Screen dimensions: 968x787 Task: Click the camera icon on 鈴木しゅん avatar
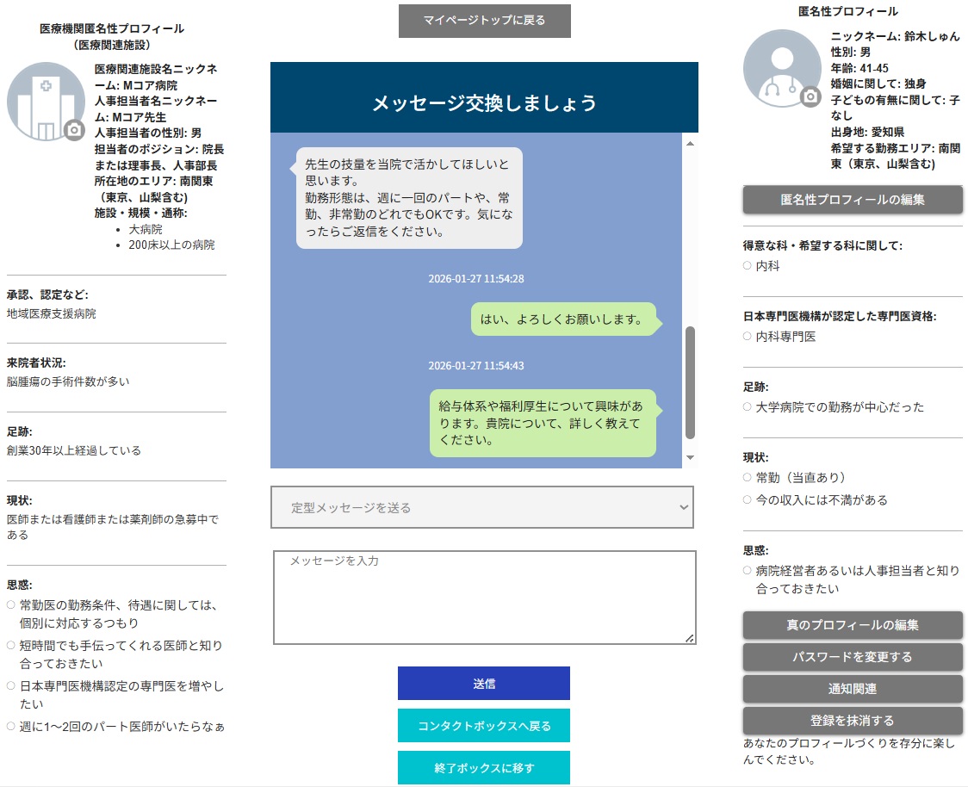click(x=810, y=96)
